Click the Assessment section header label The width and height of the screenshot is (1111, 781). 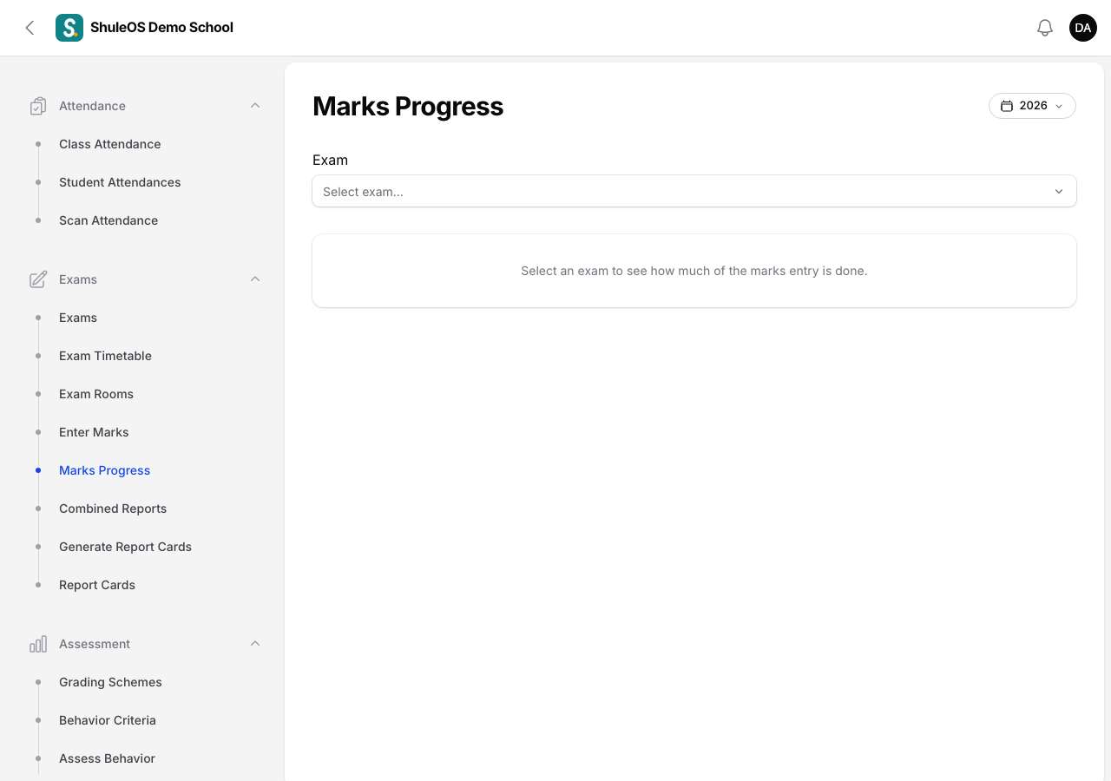pyautogui.click(x=95, y=644)
